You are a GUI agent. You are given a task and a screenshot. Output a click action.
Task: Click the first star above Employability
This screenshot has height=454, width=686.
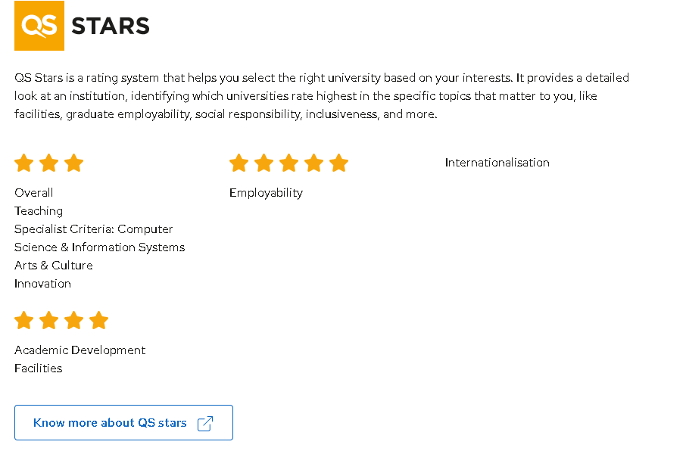click(239, 163)
